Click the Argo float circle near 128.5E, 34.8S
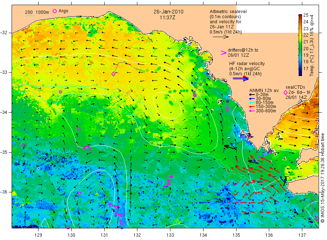 pos(23,145)
